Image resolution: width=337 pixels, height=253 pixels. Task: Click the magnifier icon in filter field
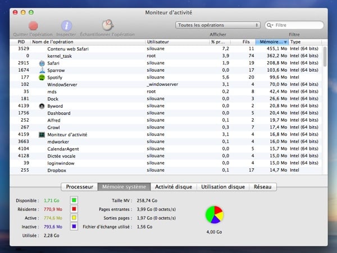coord(269,25)
